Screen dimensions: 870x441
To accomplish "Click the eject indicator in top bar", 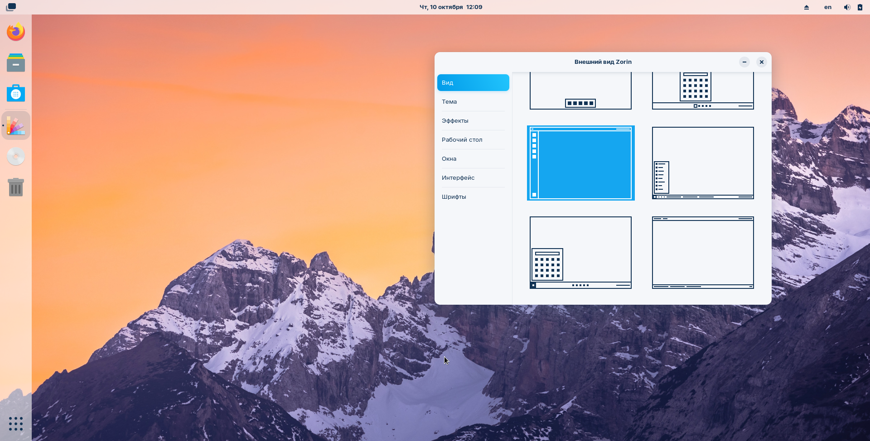I will click(807, 7).
